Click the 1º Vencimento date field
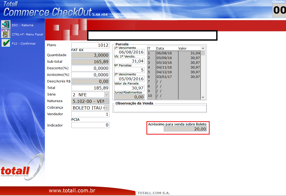 point(129,52)
